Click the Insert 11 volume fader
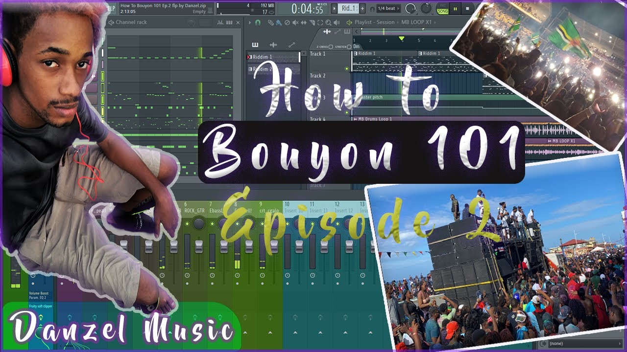Viewport: 627px width, 352px height. click(324, 246)
